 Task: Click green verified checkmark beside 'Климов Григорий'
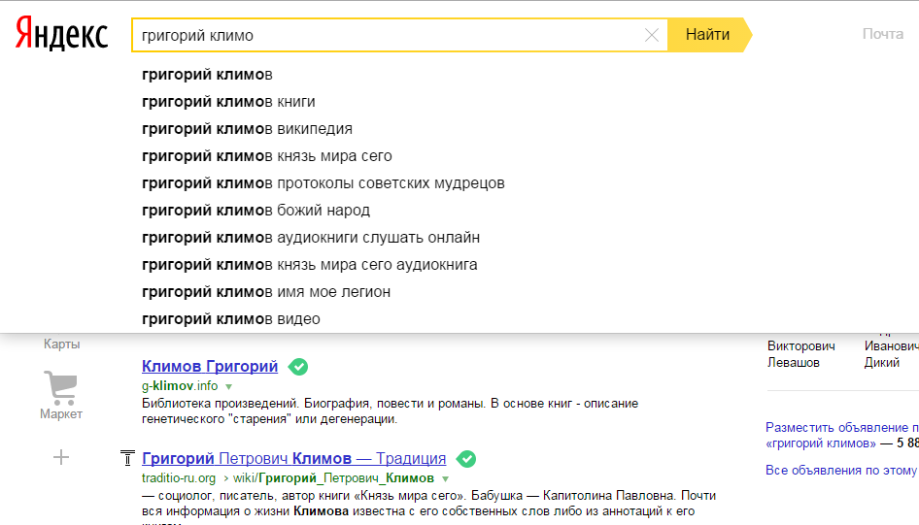point(298,367)
